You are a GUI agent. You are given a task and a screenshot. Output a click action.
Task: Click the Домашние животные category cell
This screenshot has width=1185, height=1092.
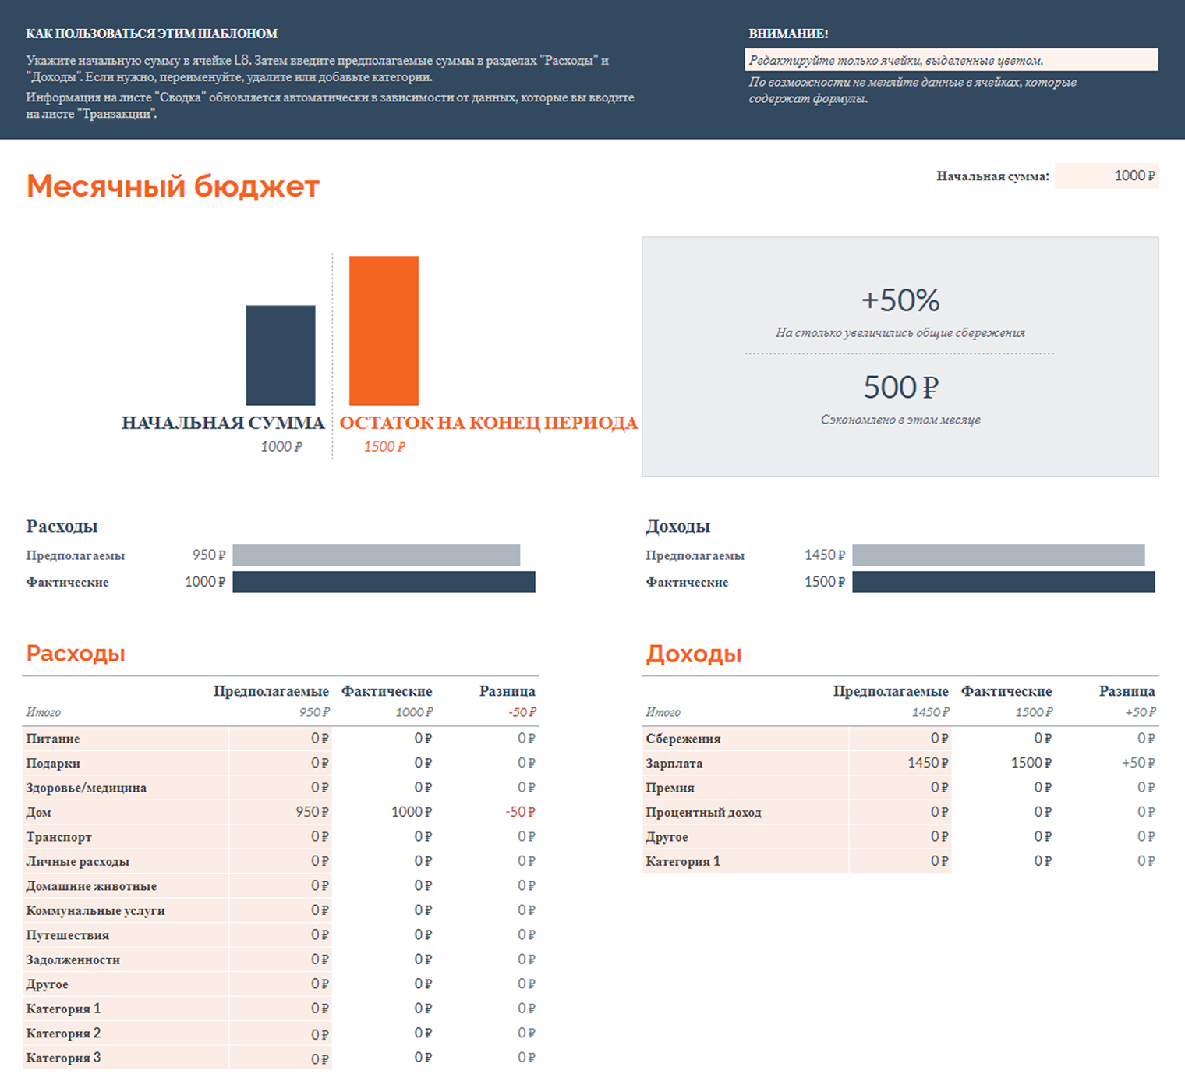tap(126, 886)
